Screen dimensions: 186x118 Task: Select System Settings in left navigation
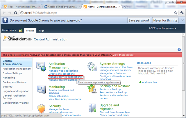coord(12,73)
